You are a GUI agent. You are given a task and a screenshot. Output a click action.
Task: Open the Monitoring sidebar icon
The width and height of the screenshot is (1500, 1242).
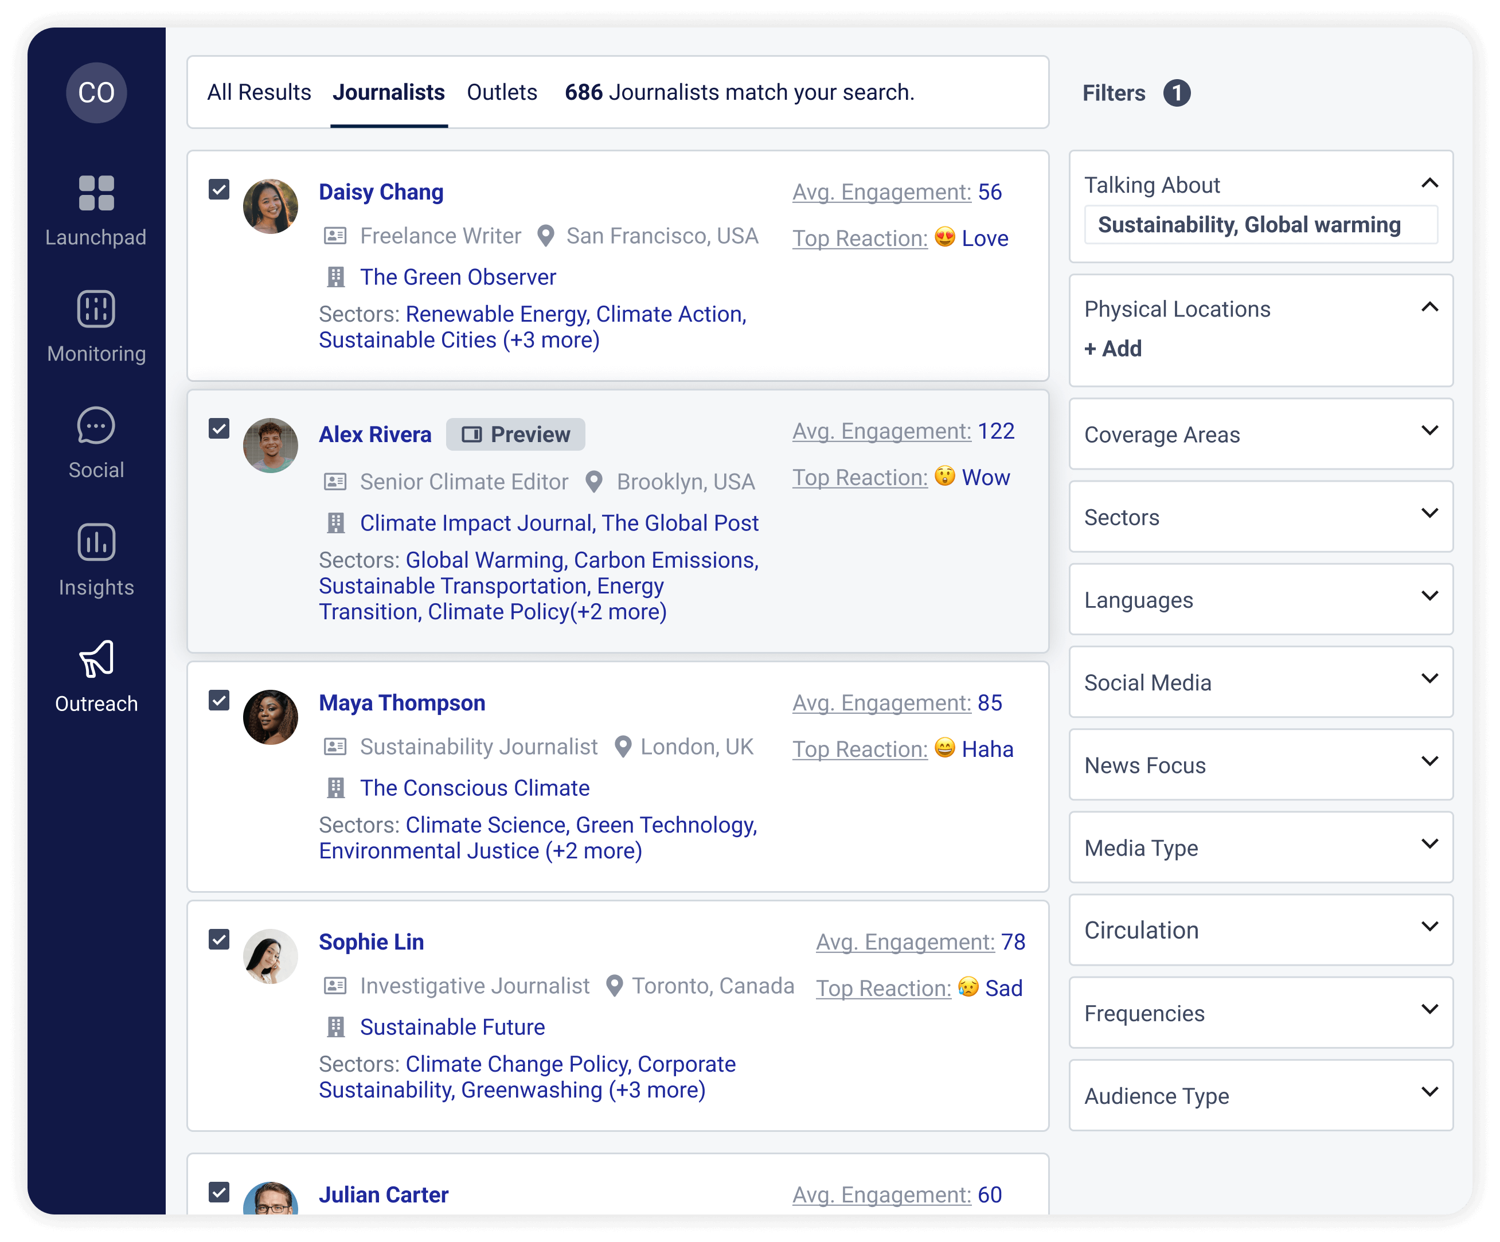coord(96,309)
